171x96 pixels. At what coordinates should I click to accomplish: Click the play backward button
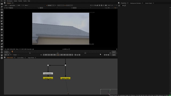tap(55, 55)
